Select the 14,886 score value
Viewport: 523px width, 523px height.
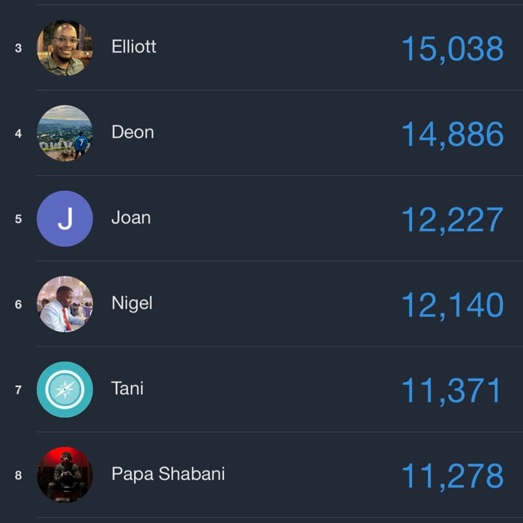452,135
